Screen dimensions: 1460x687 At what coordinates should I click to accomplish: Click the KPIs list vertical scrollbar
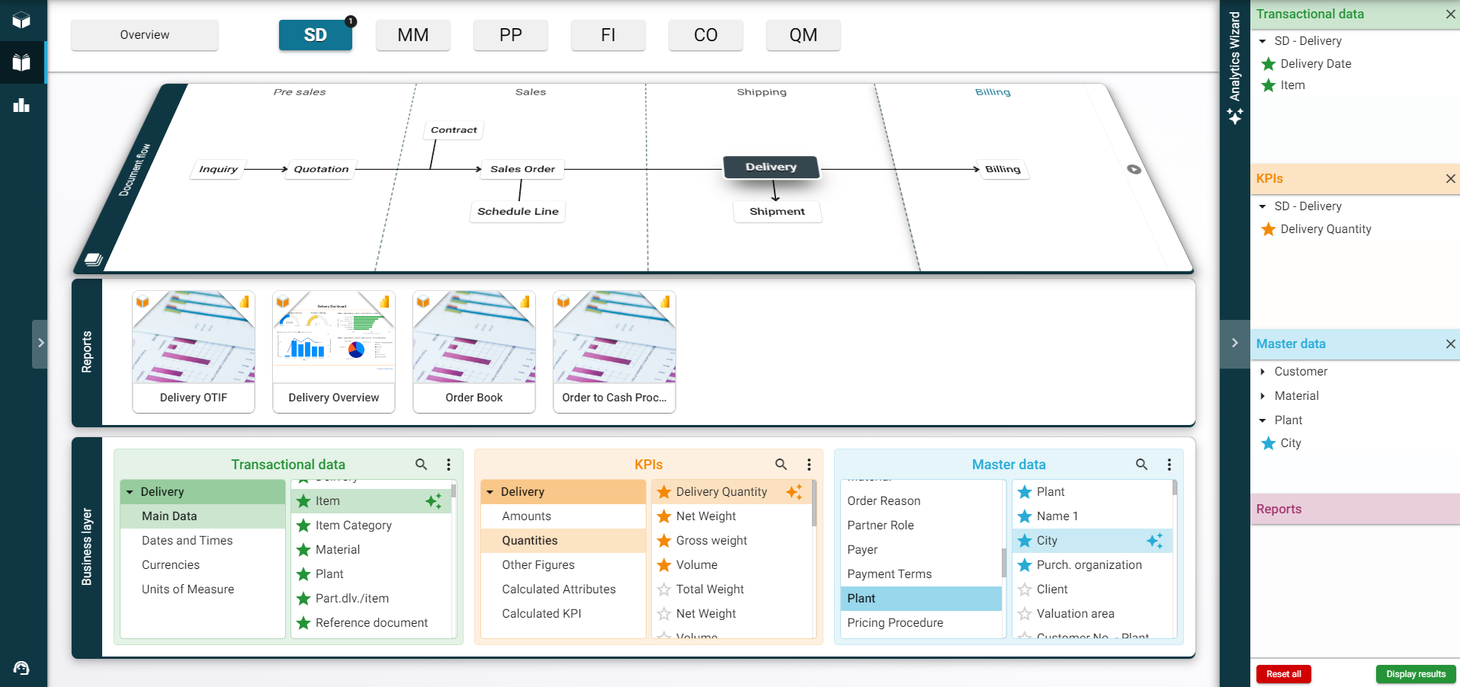pyautogui.click(x=814, y=504)
